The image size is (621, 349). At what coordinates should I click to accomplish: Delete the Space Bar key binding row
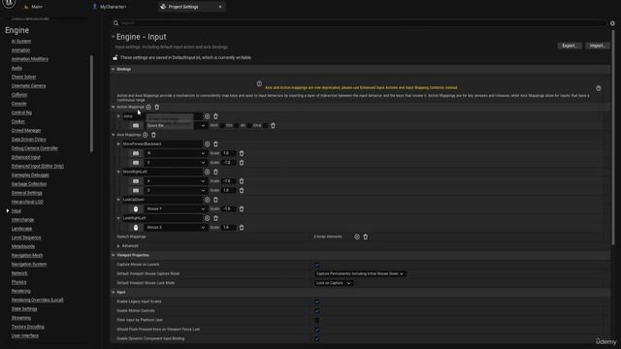point(273,125)
